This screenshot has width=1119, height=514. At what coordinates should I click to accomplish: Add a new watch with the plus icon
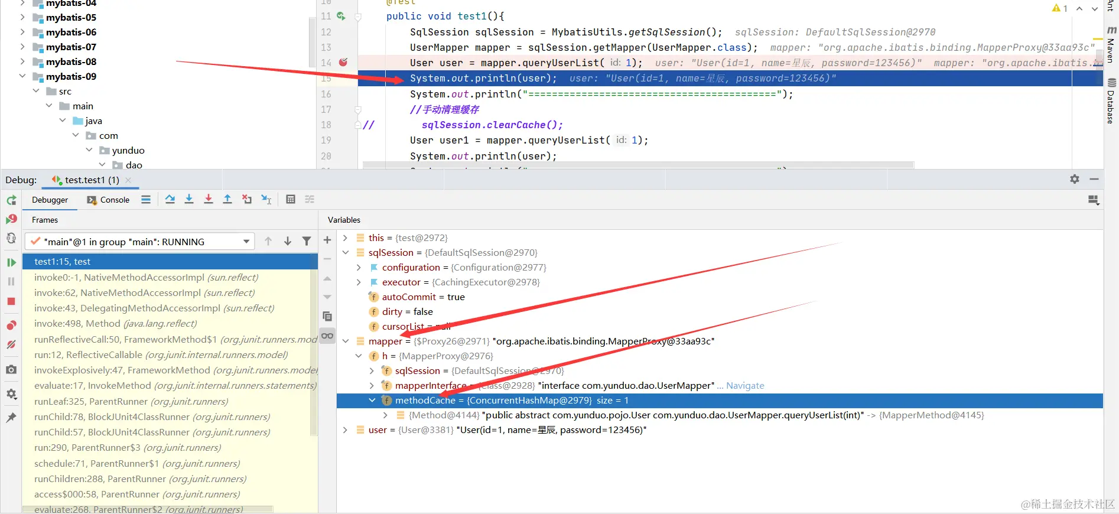tap(327, 240)
